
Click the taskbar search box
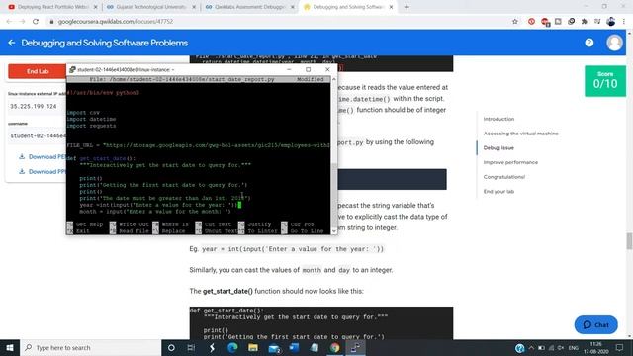click(90, 347)
